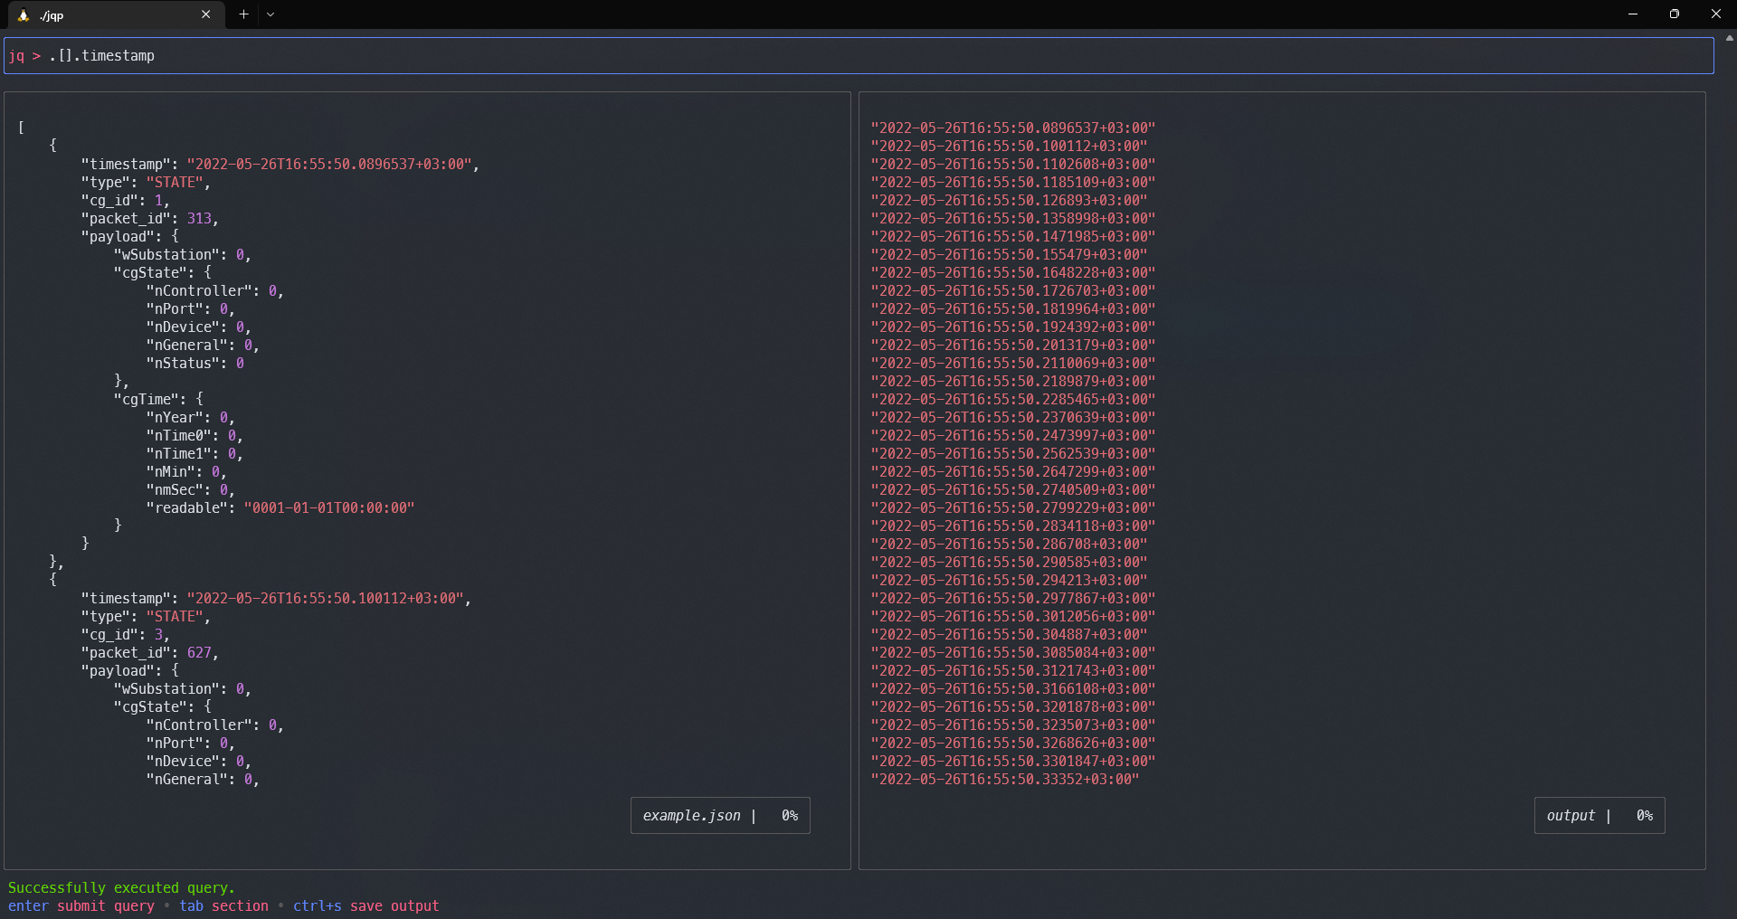
Task: Click output line ending 50.294213+03:00
Action: tap(1009, 580)
